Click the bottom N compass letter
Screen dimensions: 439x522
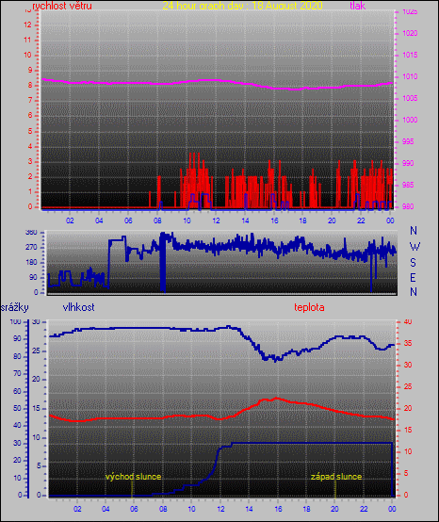coord(414,292)
